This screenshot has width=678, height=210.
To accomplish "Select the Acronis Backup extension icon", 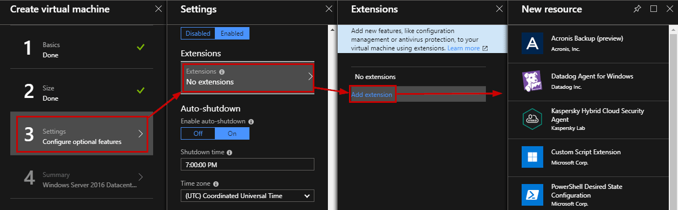I will click(x=532, y=43).
